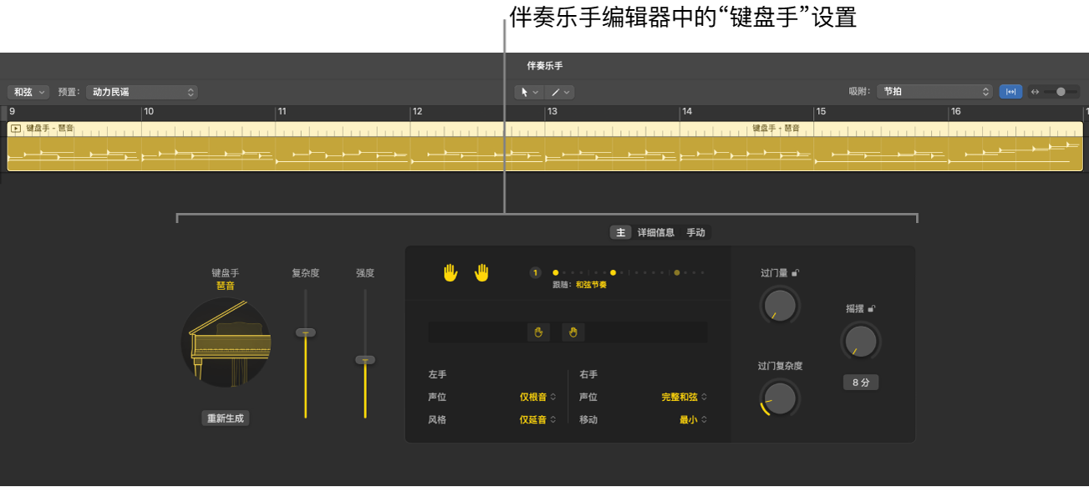Click the 8 分 swing note button
1089x487 pixels.
(860, 382)
